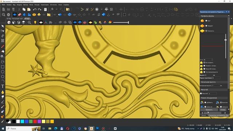This screenshot has width=233, height=131.
Task: Click the right arrow of panel tab scroller
Action: pos(225,113)
